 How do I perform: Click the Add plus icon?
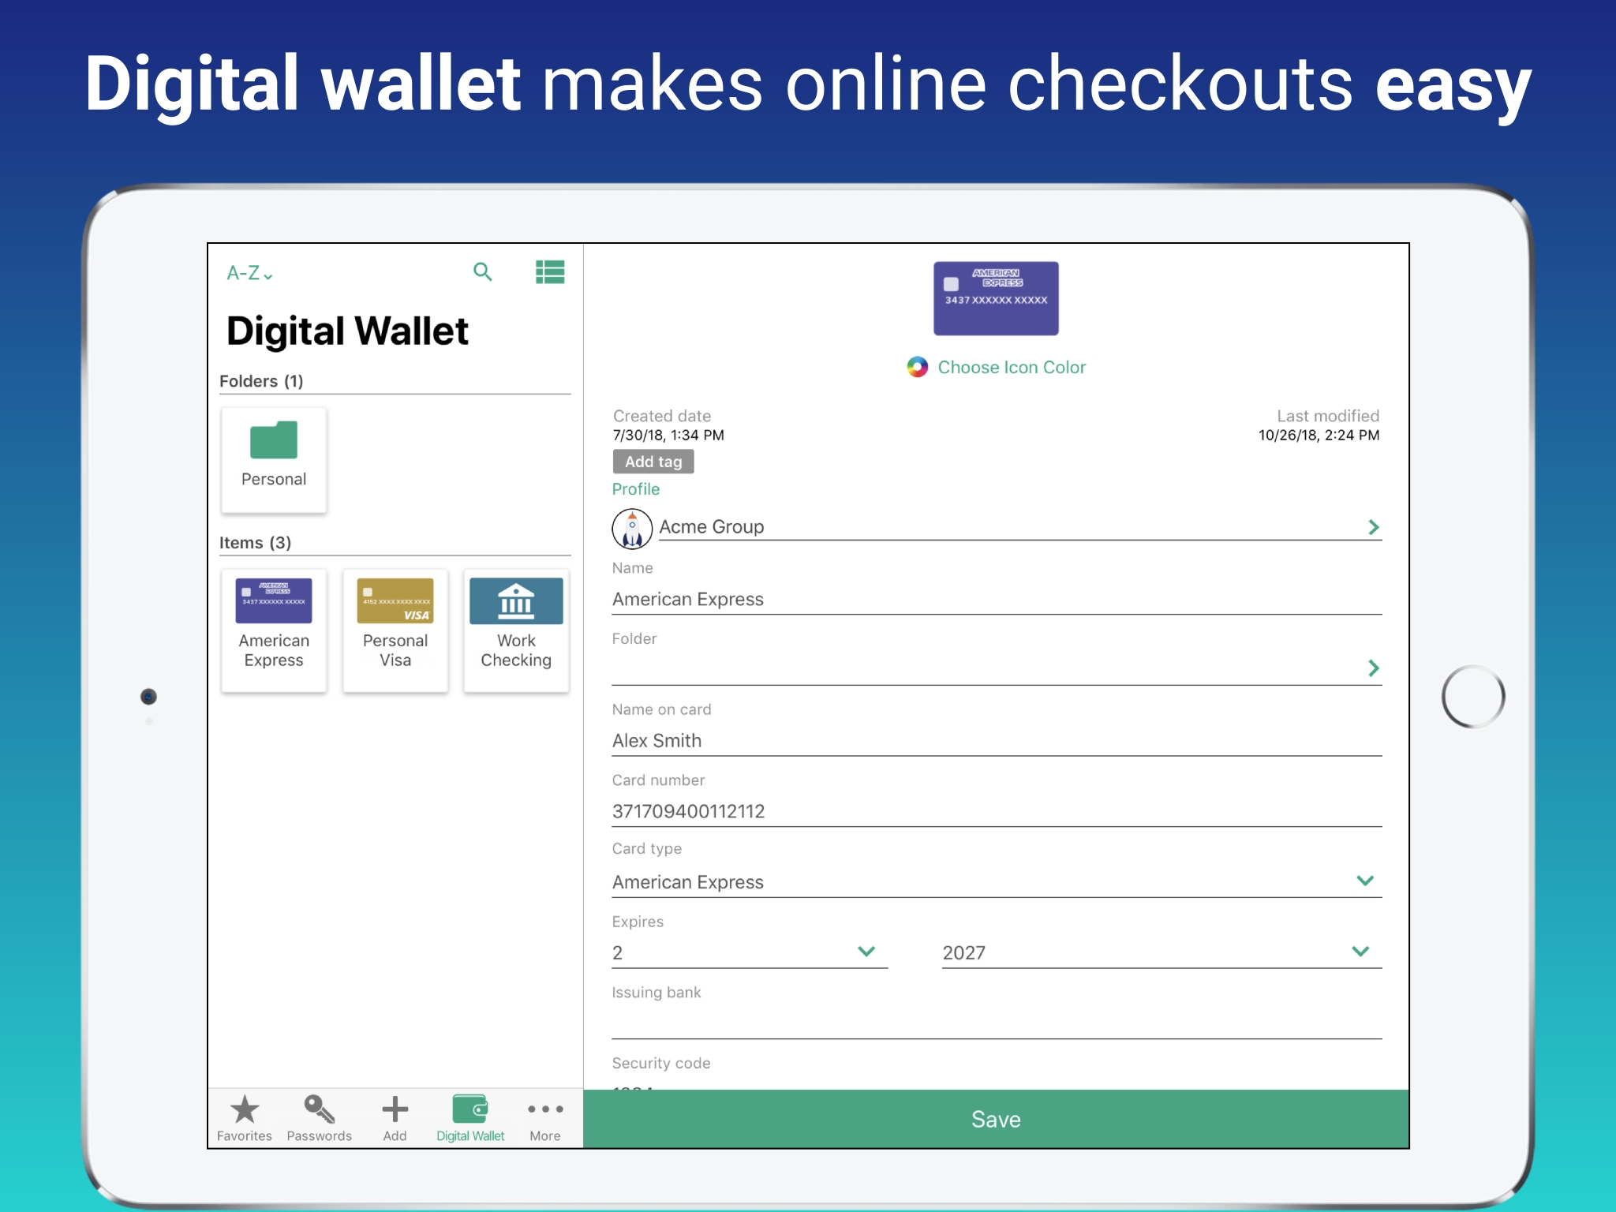pos(394,1111)
